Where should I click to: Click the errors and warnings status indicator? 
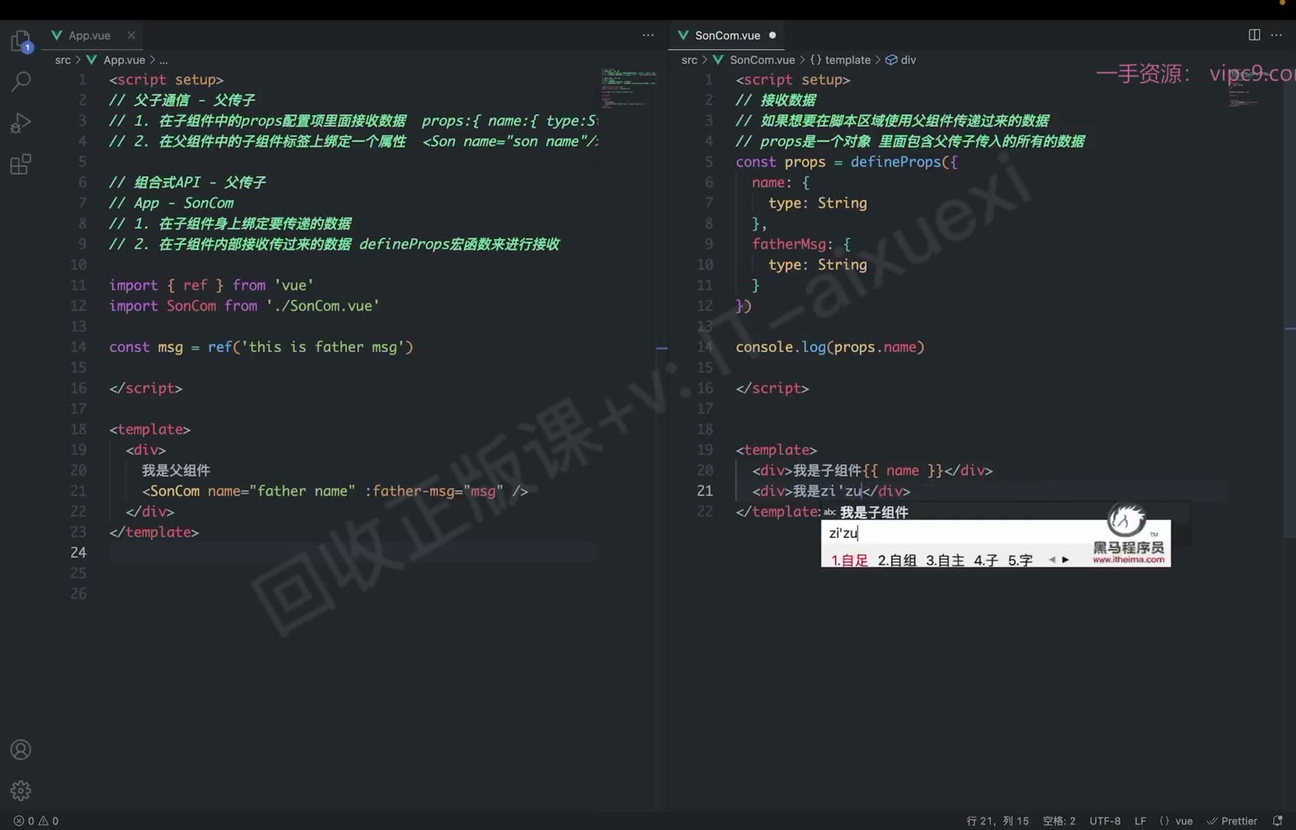coord(36,821)
